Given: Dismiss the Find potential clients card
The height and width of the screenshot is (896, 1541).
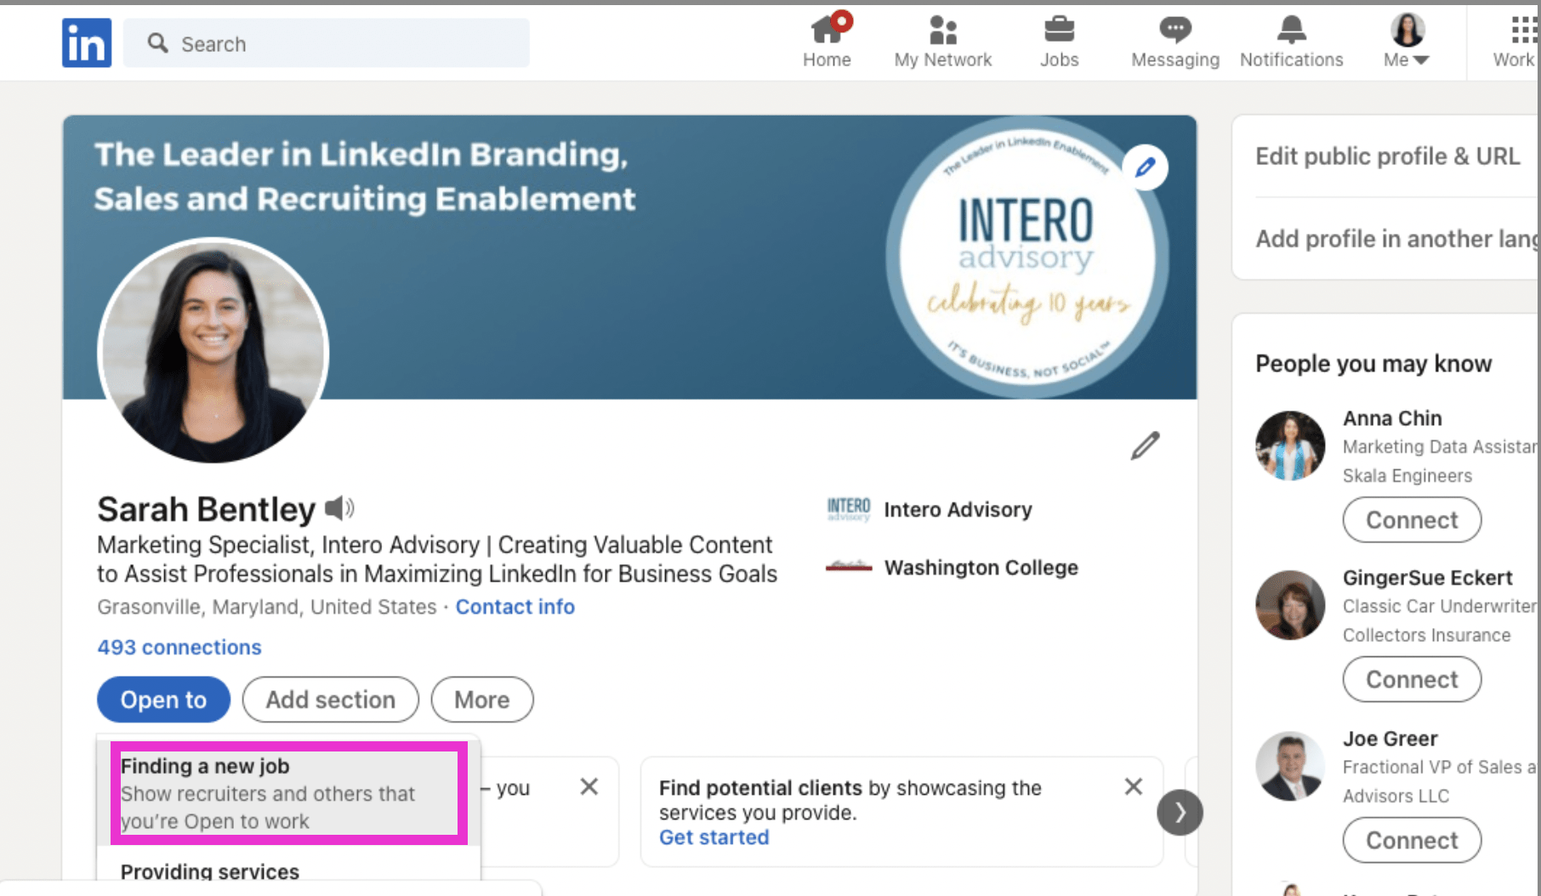Looking at the screenshot, I should 1133,786.
